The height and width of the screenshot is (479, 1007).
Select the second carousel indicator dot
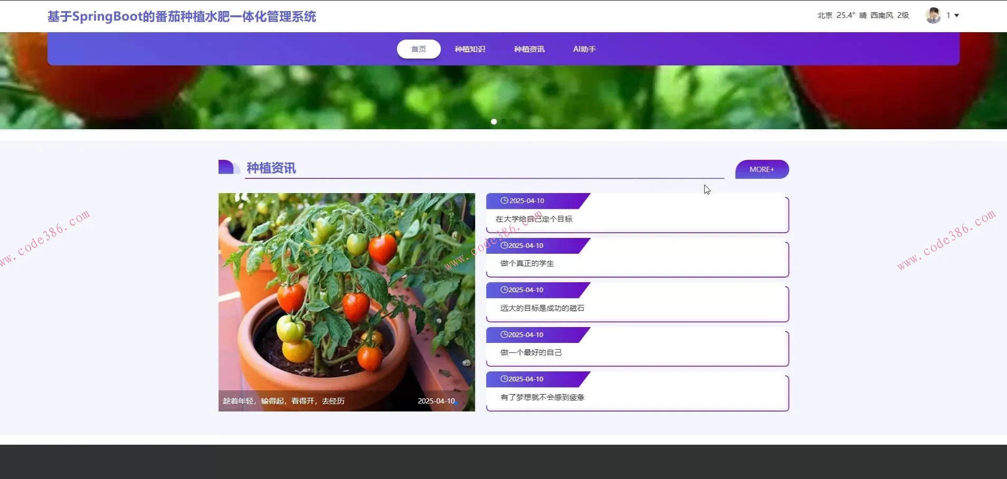pyautogui.click(x=503, y=121)
